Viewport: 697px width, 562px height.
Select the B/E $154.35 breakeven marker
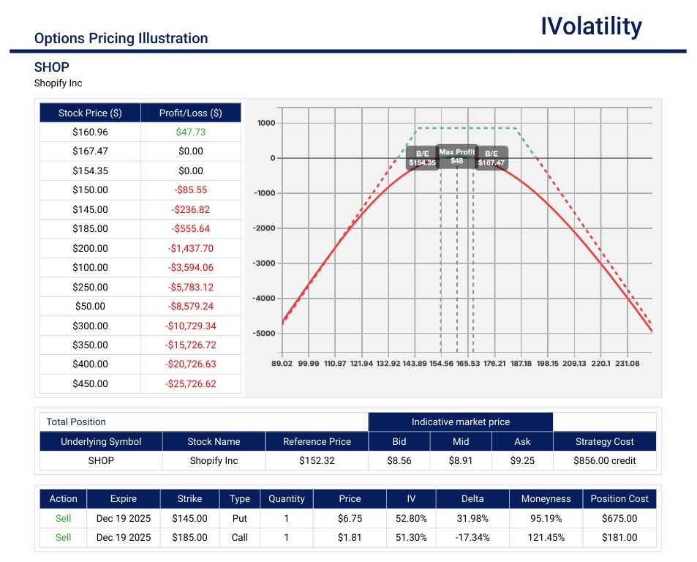[x=422, y=158]
